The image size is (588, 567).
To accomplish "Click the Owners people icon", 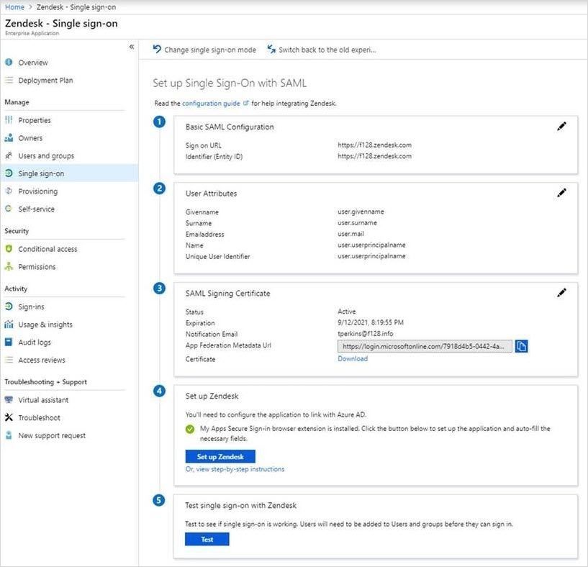I will click(9, 137).
